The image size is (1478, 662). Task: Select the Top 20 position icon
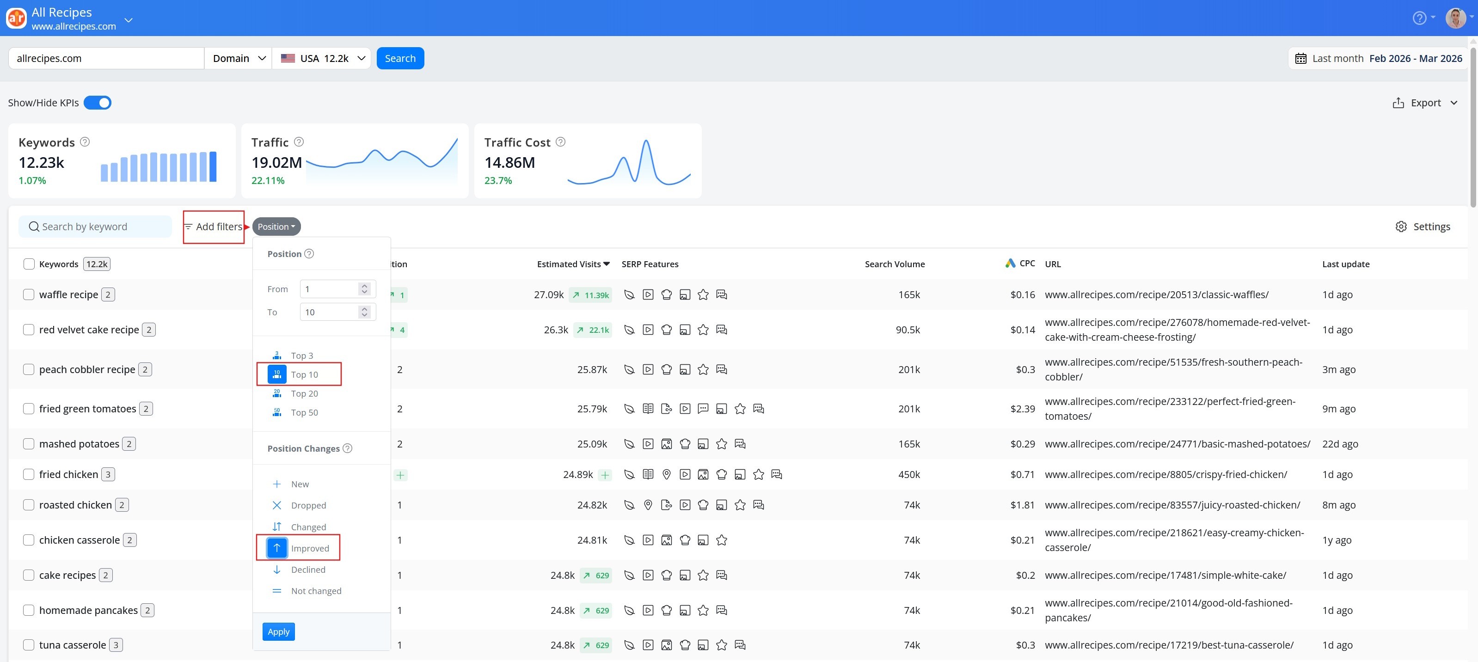pyautogui.click(x=277, y=393)
